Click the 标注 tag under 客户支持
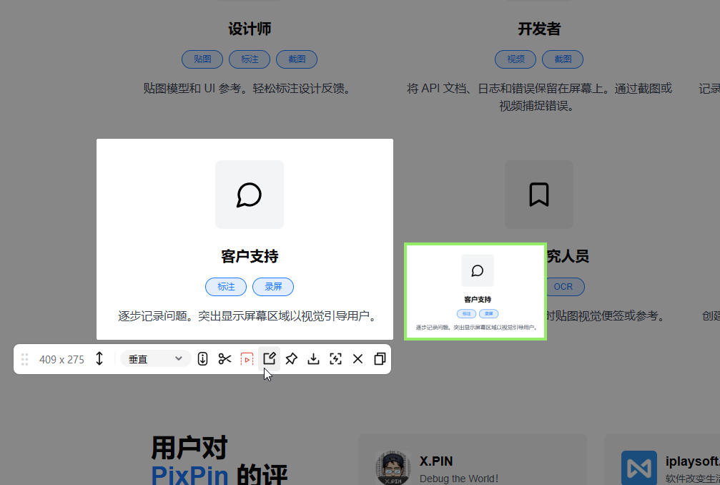 [x=226, y=286]
